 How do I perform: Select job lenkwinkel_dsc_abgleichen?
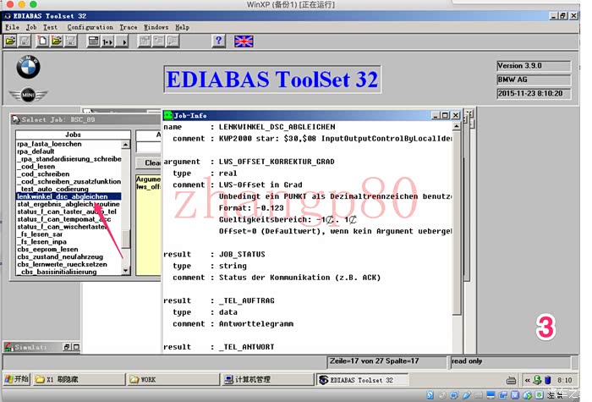[x=69, y=196]
